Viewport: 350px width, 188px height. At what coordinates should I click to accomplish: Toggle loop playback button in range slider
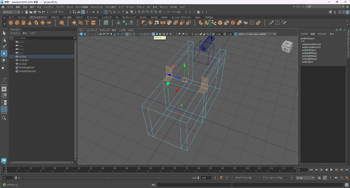[319, 178]
